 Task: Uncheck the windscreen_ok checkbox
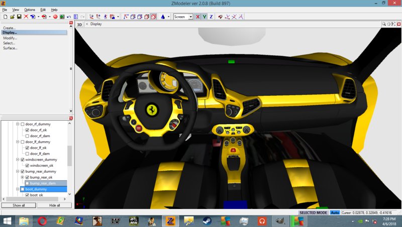point(27,166)
